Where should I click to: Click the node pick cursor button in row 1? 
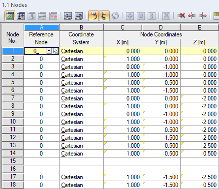point(55,51)
